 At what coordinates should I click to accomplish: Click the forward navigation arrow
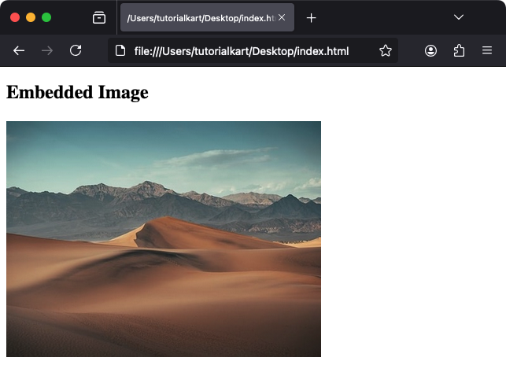(47, 50)
